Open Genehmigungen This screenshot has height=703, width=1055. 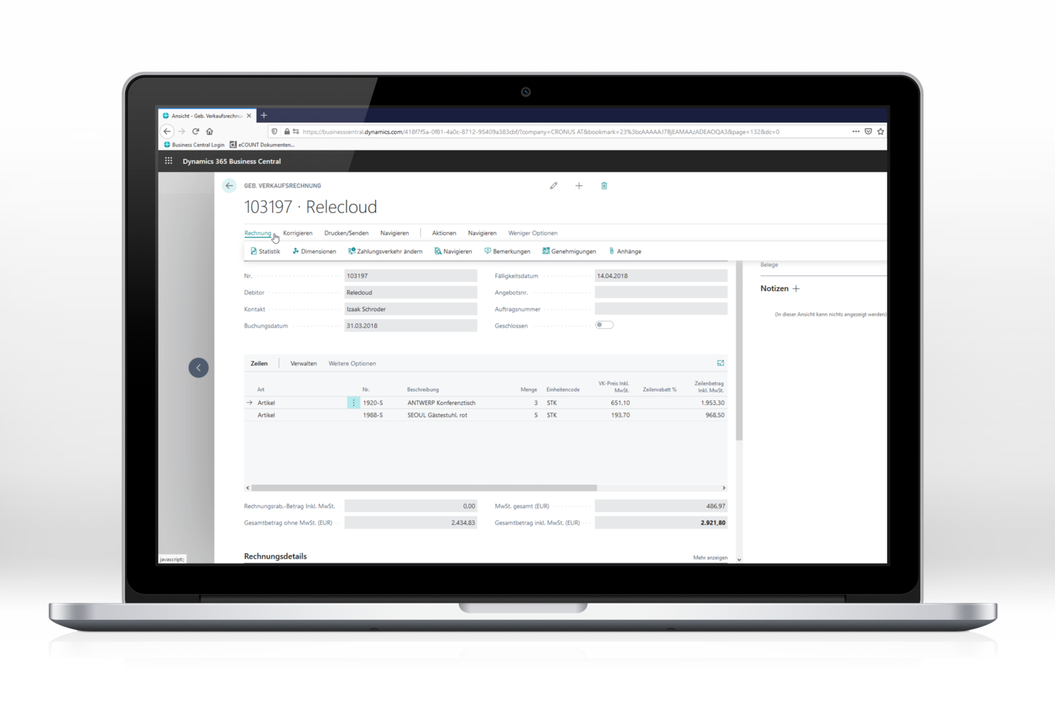coord(569,251)
